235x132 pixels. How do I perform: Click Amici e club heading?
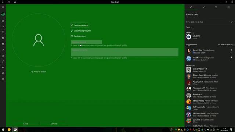(192, 15)
